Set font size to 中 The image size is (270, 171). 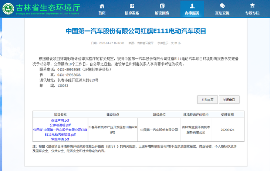pyautogui.click(x=176, y=43)
